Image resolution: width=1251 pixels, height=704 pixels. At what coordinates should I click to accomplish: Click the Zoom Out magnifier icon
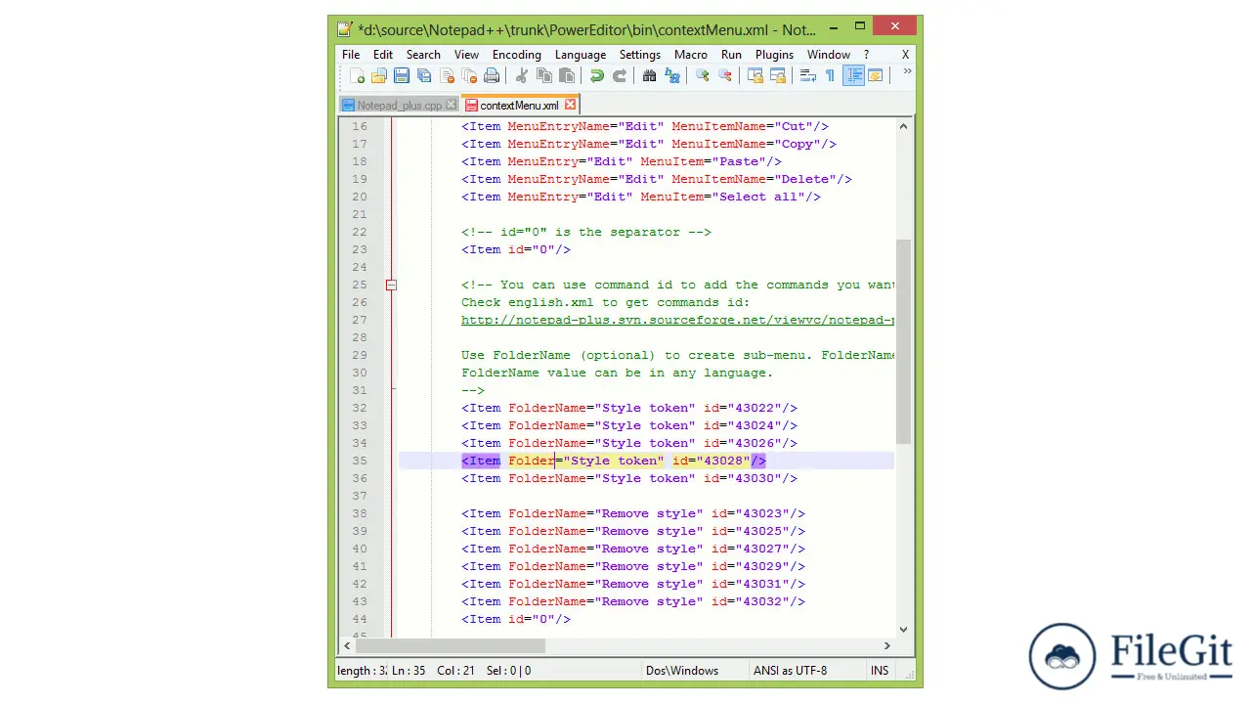(724, 75)
